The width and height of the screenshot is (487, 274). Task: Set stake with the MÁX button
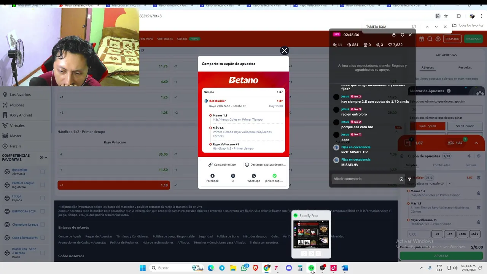(x=475, y=234)
